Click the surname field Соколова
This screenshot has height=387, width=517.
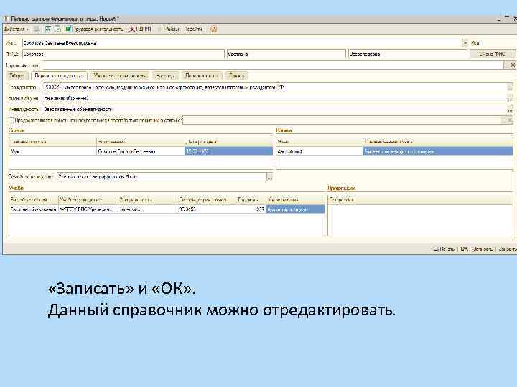[124, 54]
